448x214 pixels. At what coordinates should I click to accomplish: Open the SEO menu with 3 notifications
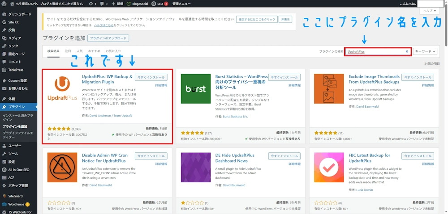[160, 4]
